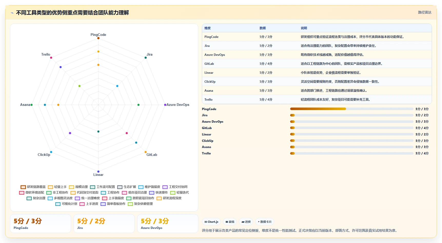Click the 轻量迭代 legend swatch

[173, 193]
